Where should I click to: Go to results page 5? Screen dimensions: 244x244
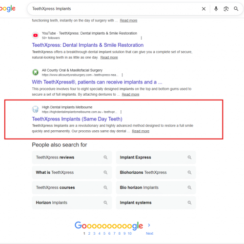click(104, 233)
